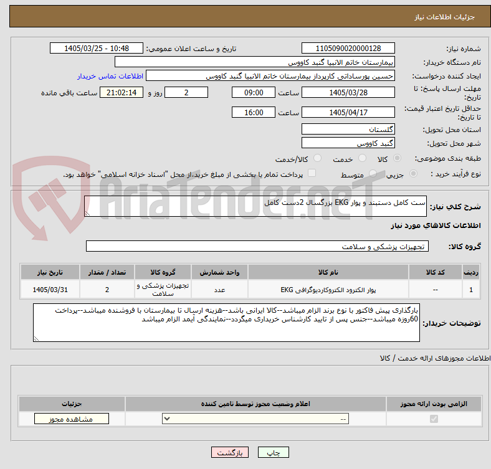Click the مشاهده مجوز button

[72, 419]
